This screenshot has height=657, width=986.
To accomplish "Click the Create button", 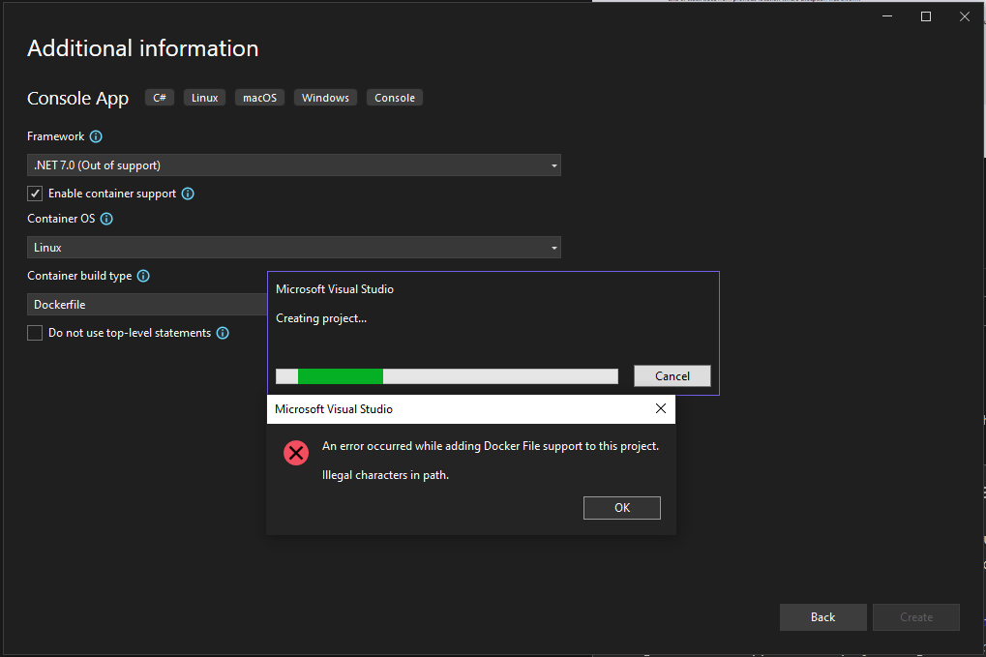I will point(915,617).
